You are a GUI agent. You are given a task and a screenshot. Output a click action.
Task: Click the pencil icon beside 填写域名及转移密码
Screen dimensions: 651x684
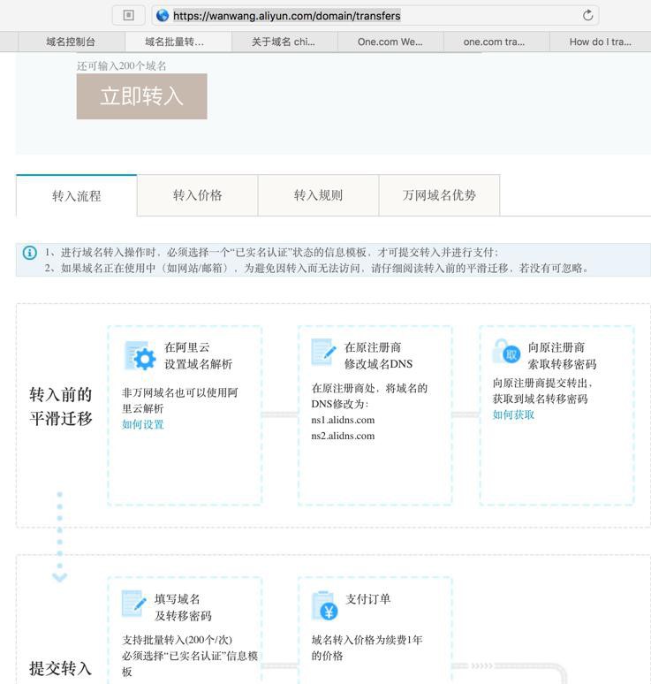tap(134, 604)
